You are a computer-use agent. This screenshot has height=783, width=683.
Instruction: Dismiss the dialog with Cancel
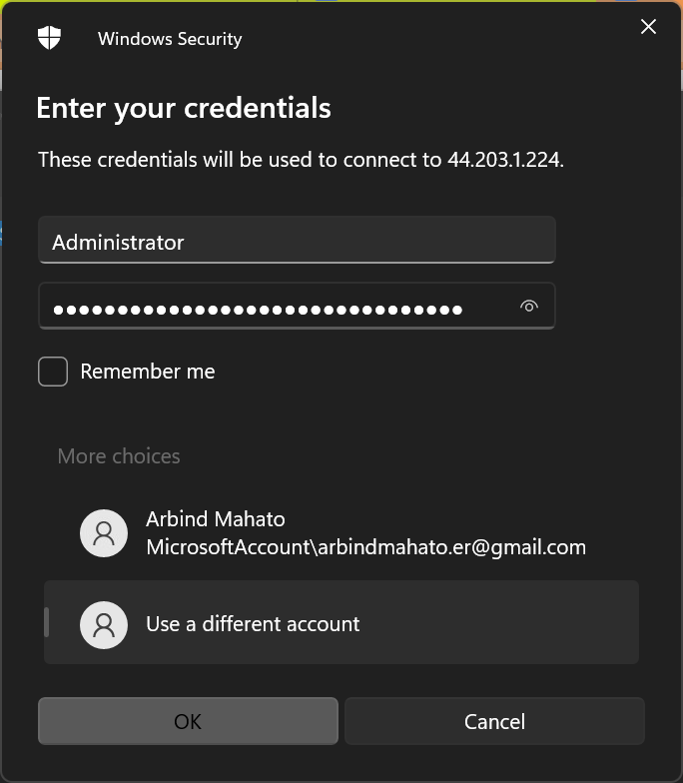(494, 721)
